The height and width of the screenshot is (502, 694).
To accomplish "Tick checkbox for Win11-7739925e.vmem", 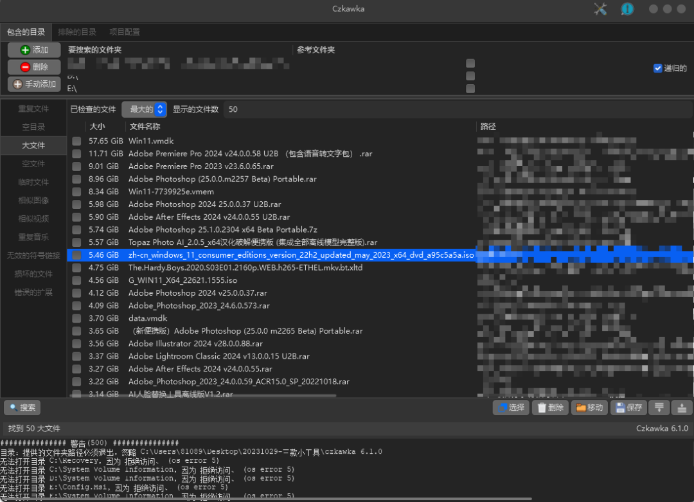I will tap(76, 192).
